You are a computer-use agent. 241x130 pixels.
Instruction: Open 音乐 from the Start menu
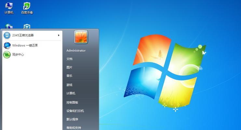[70, 76]
